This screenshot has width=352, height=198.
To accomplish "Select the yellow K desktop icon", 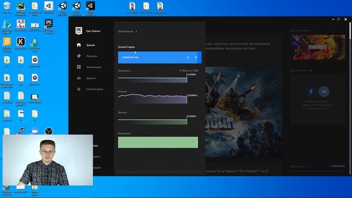I will pyautogui.click(x=21, y=43).
